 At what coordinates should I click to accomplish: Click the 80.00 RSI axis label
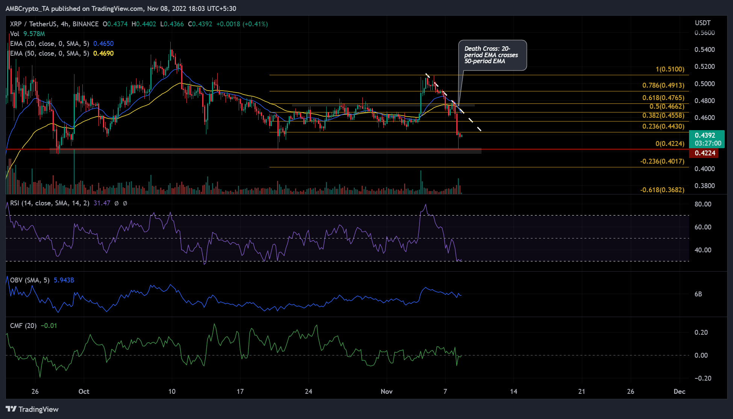703,204
